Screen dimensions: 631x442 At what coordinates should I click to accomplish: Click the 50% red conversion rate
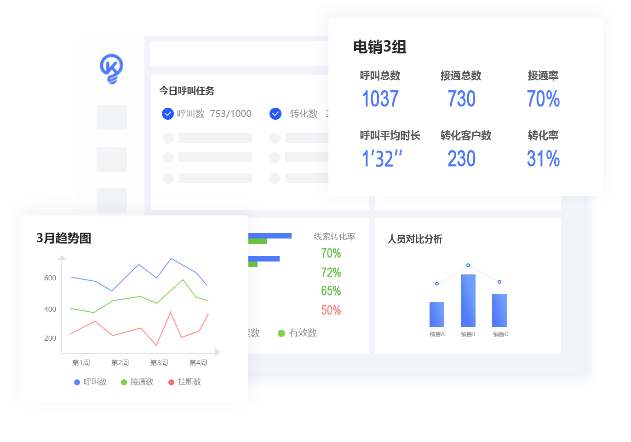click(331, 310)
